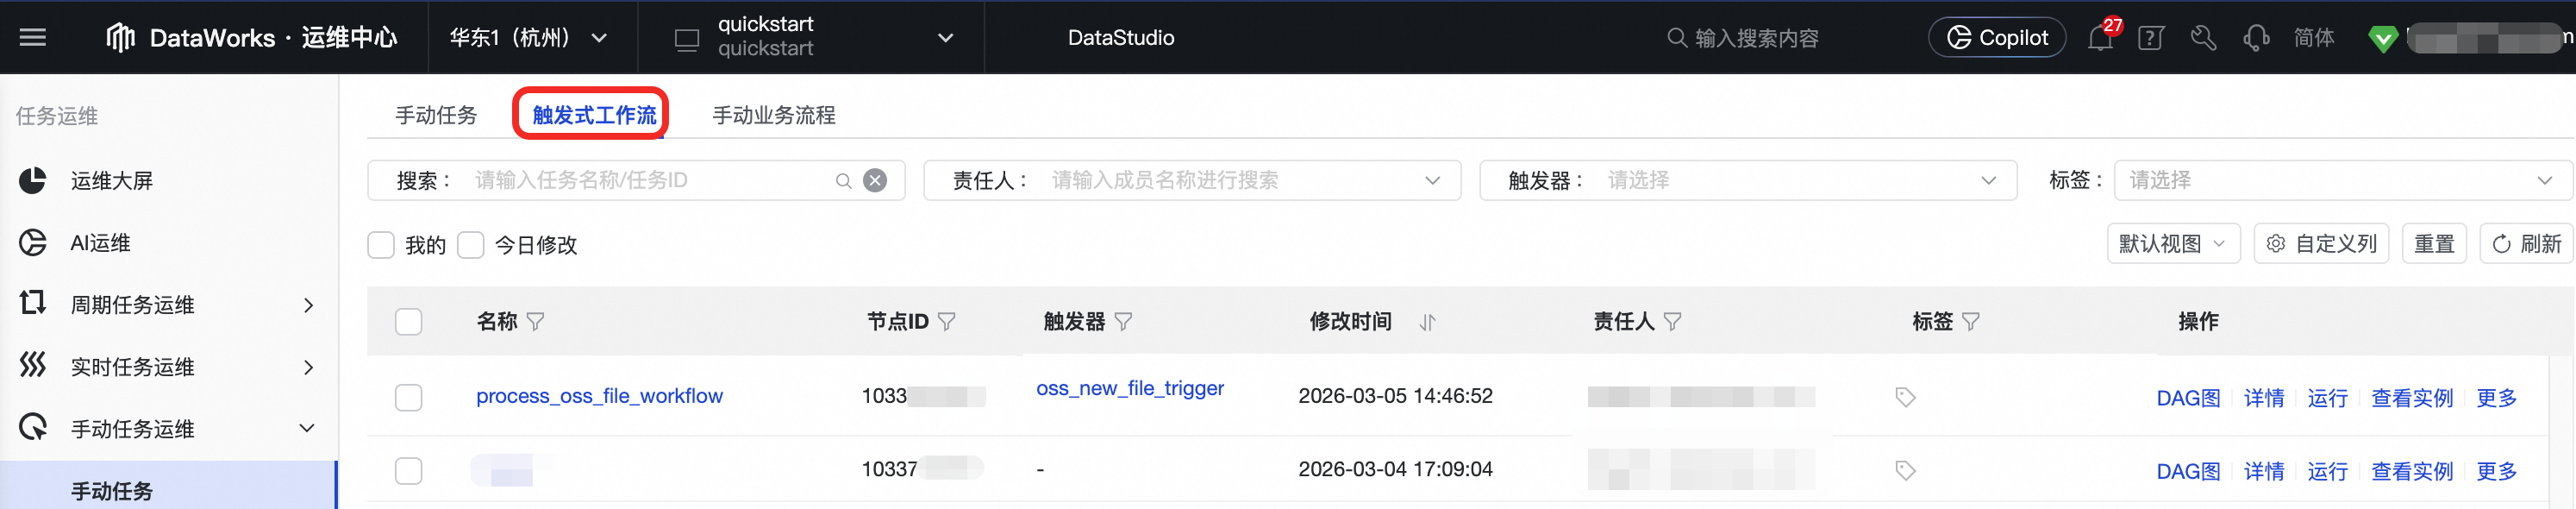The width and height of the screenshot is (2576, 509).
Task: Open the notifications bell icon
Action: pyautogui.click(x=2099, y=38)
